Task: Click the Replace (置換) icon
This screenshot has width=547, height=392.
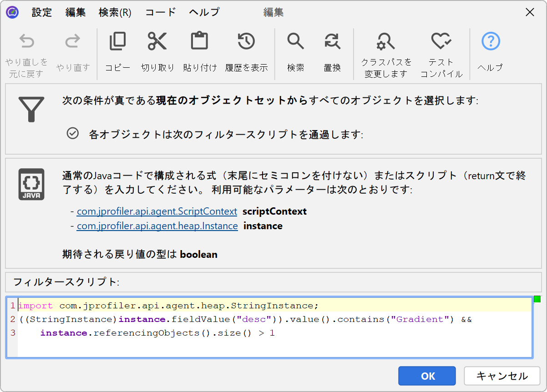Action: [x=332, y=42]
